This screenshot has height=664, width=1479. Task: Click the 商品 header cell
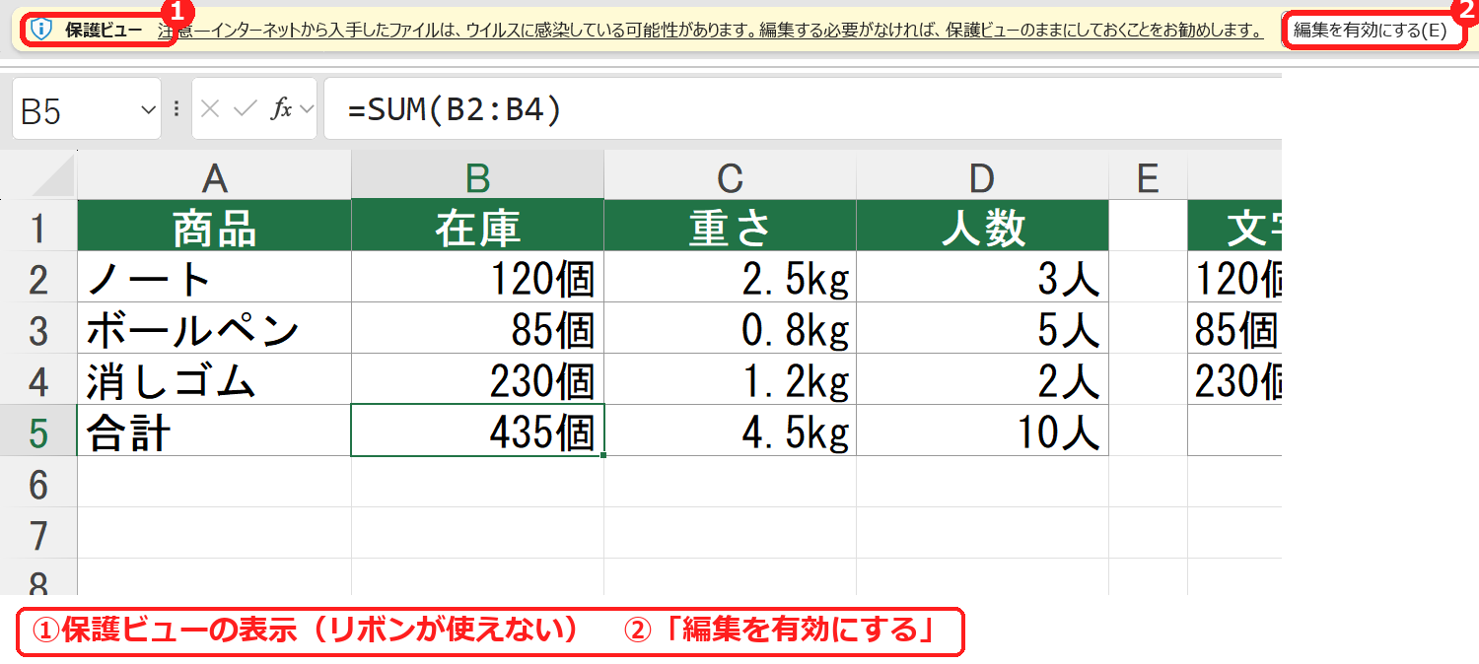coord(214,226)
